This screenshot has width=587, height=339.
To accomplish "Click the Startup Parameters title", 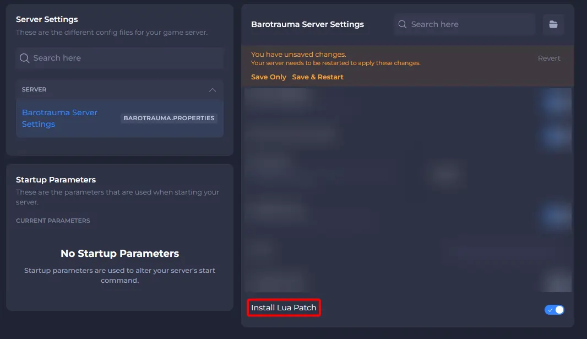I will tap(56, 180).
